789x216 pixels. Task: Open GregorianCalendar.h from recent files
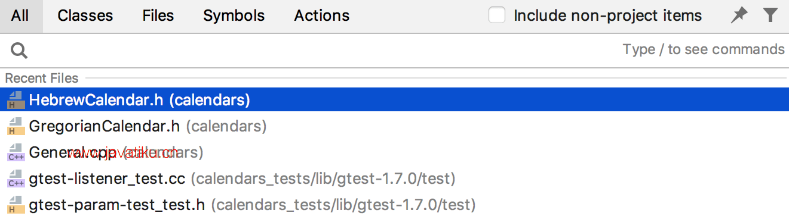[394, 126]
